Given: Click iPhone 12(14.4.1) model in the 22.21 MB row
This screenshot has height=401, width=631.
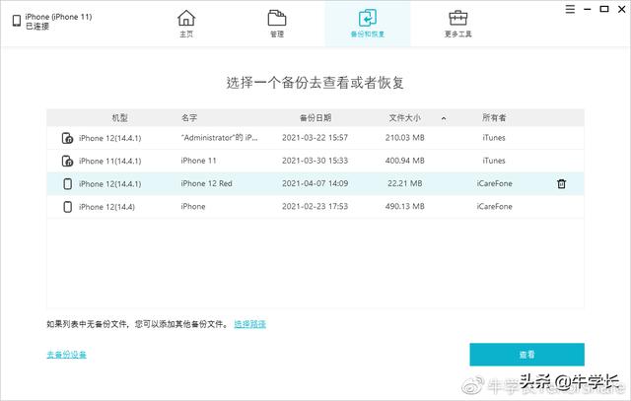Looking at the screenshot, I should [109, 184].
